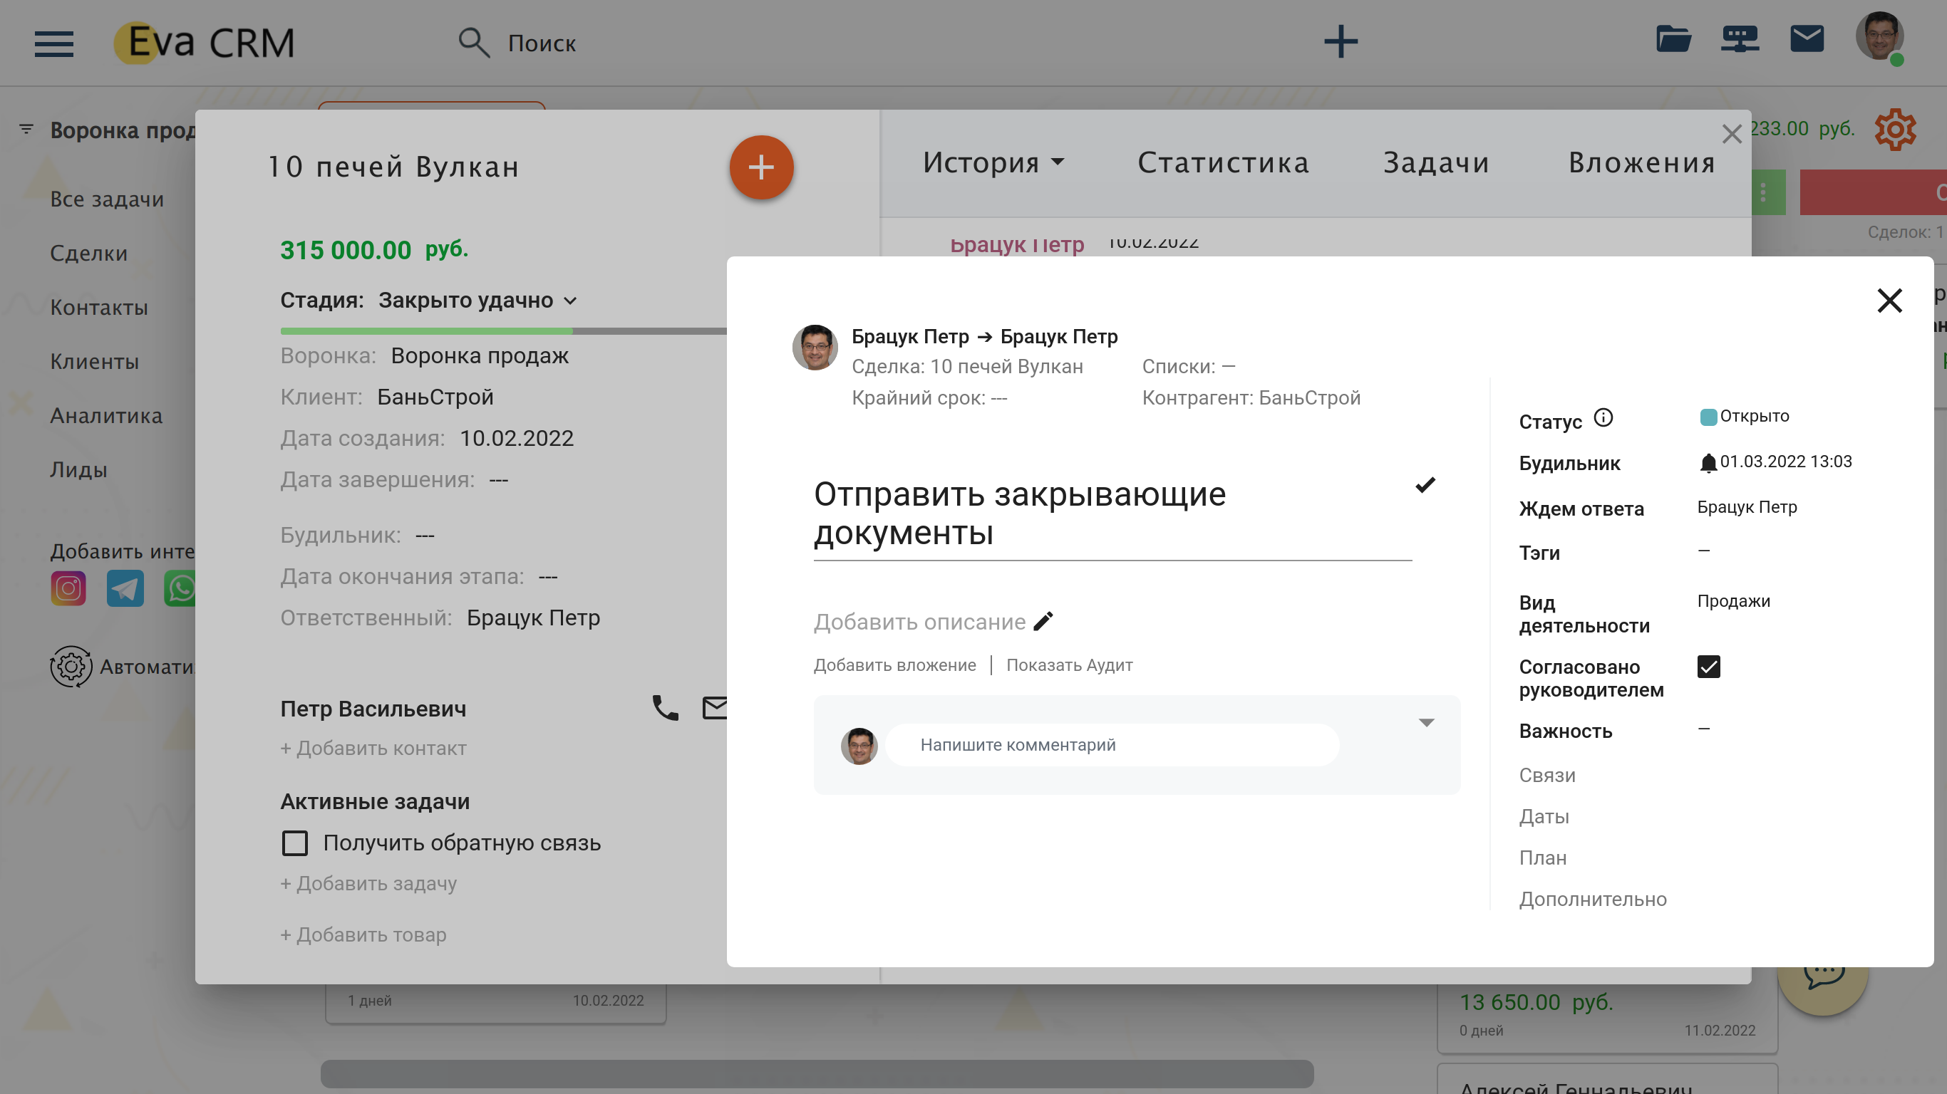The image size is (1947, 1094).
Task: Click the checkmark to complete the task
Action: (x=1425, y=485)
